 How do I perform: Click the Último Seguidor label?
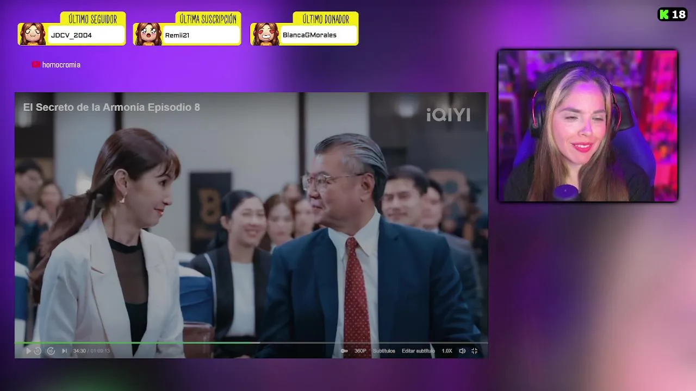click(x=93, y=20)
